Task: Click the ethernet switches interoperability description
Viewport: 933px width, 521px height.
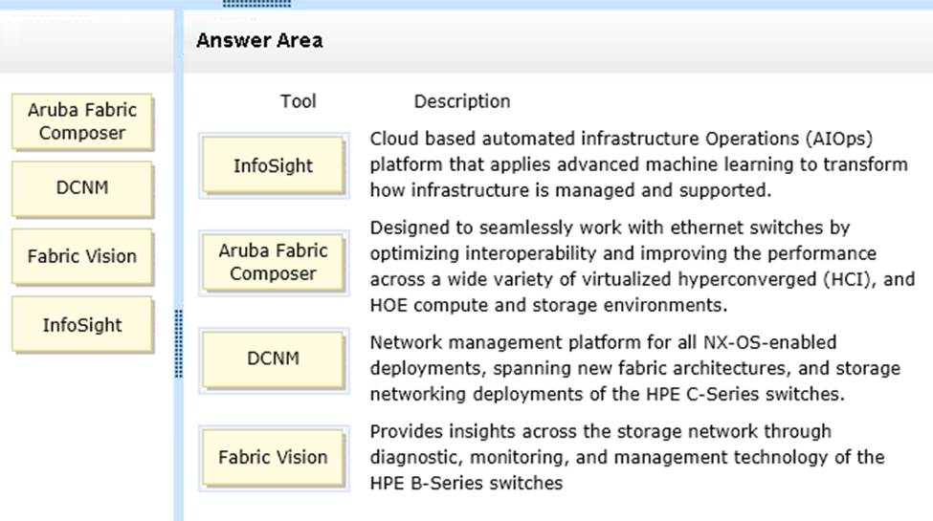Action: pyautogui.click(x=642, y=266)
